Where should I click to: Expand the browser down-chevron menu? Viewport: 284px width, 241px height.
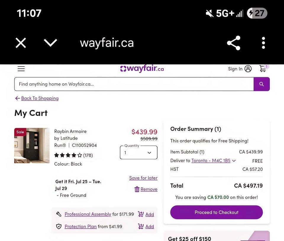click(x=50, y=43)
